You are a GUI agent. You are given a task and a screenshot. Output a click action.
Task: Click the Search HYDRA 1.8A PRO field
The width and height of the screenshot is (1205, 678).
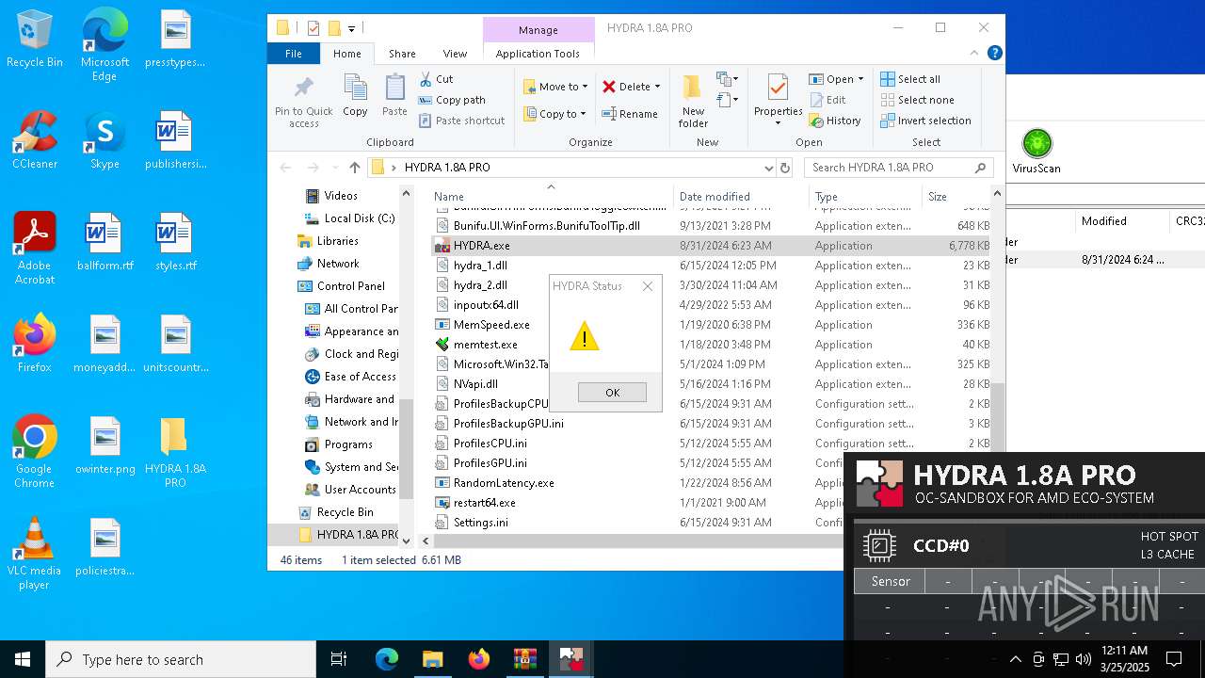pyautogui.click(x=898, y=168)
